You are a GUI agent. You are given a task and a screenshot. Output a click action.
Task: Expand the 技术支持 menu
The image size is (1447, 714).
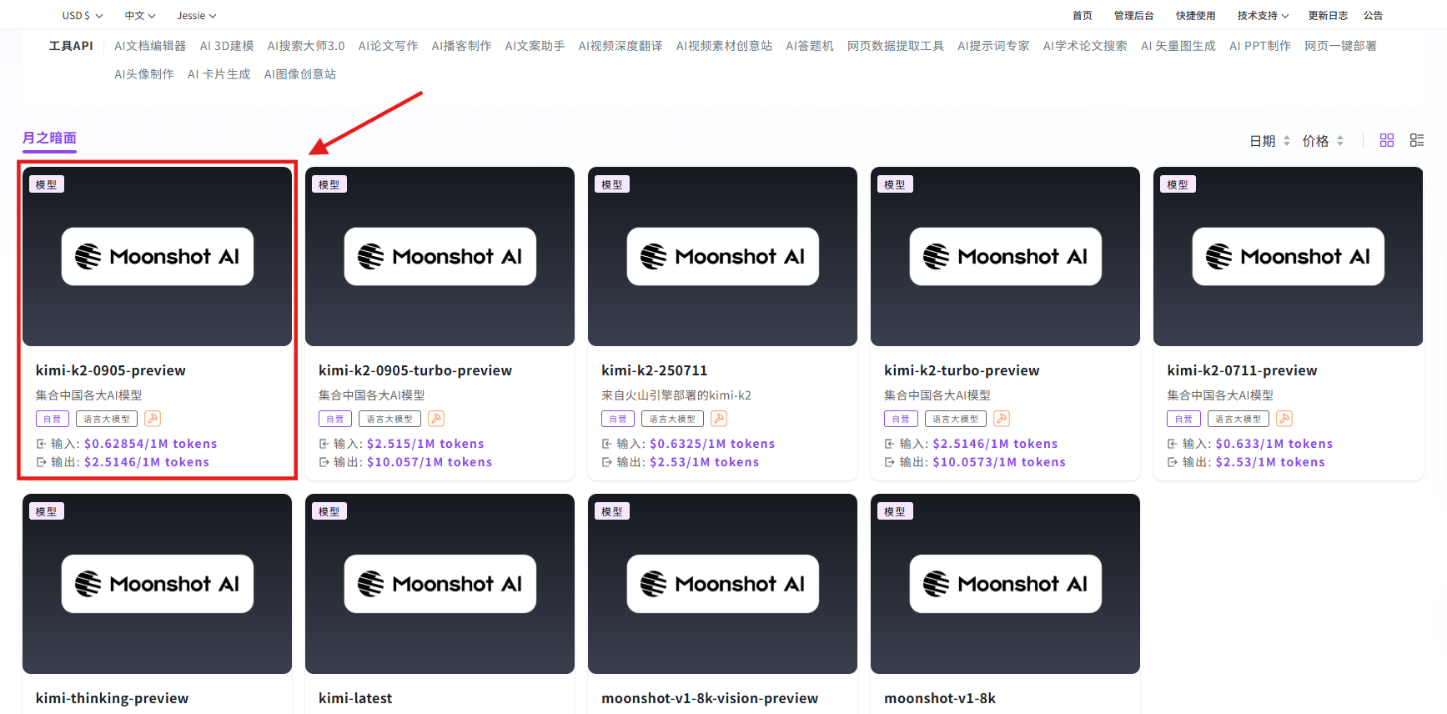1263,16
